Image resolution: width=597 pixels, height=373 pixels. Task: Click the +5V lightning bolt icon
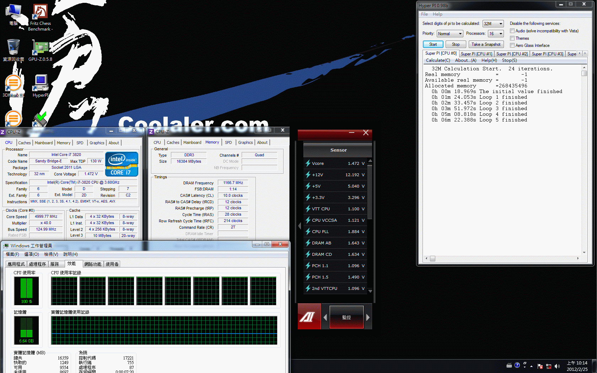(308, 186)
